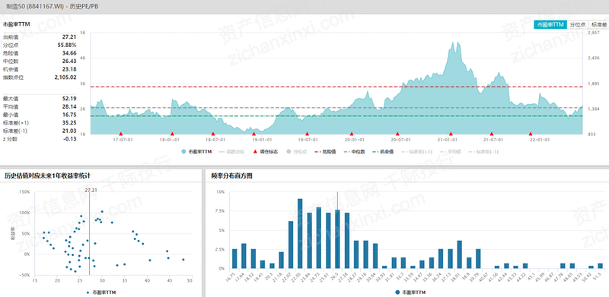Screen dimensions: 609x297
Task: Show 标准差(-1) line via legend
Action: tap(483, 152)
